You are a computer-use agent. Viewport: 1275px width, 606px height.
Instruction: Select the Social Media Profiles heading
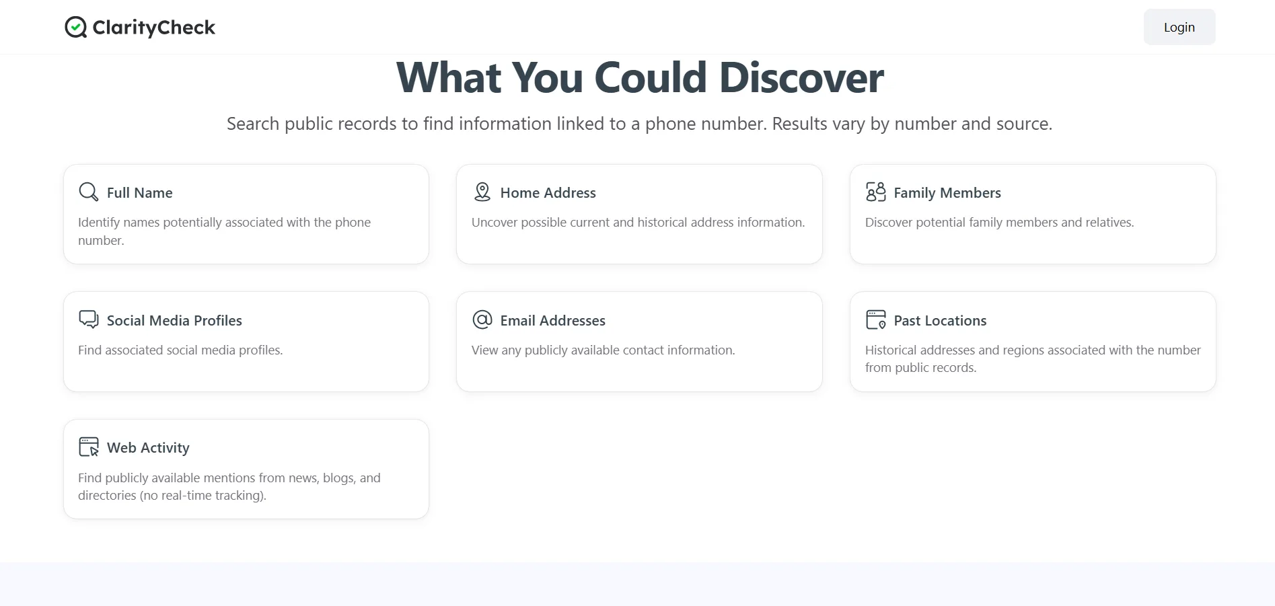[174, 321]
